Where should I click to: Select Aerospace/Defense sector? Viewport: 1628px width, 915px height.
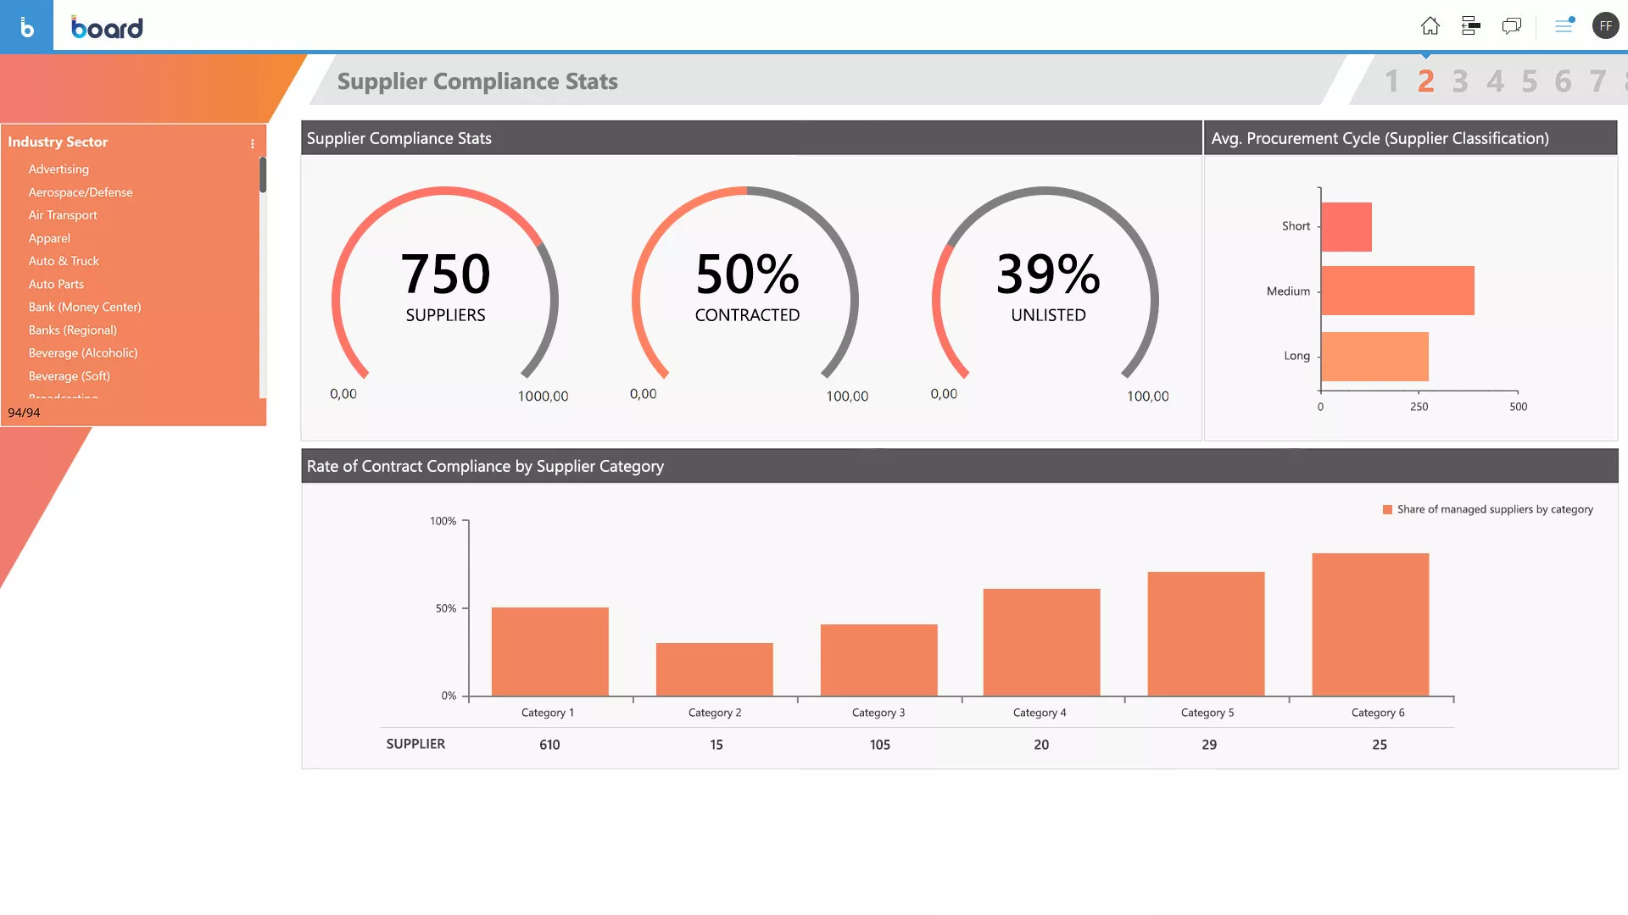tap(81, 192)
